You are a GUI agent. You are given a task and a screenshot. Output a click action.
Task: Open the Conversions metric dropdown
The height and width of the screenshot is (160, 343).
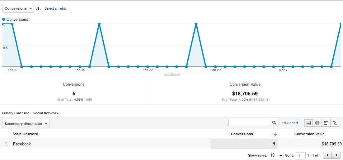(x=18, y=8)
